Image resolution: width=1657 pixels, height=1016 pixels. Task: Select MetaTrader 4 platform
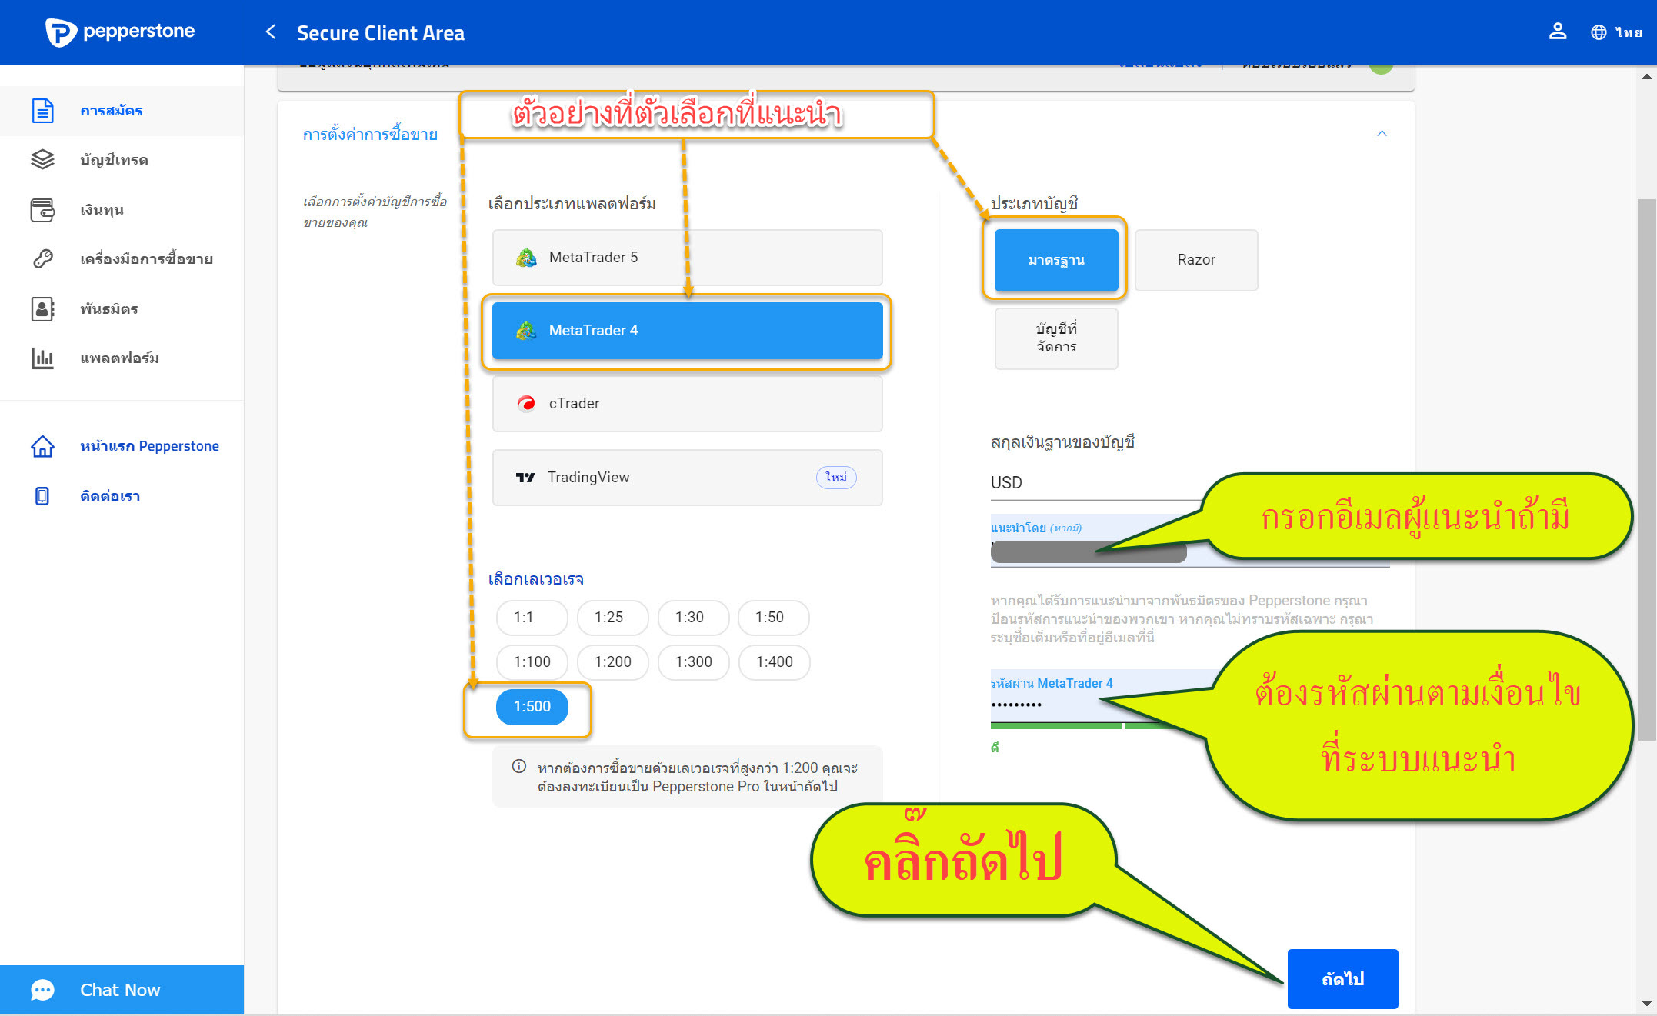pyautogui.click(x=687, y=331)
